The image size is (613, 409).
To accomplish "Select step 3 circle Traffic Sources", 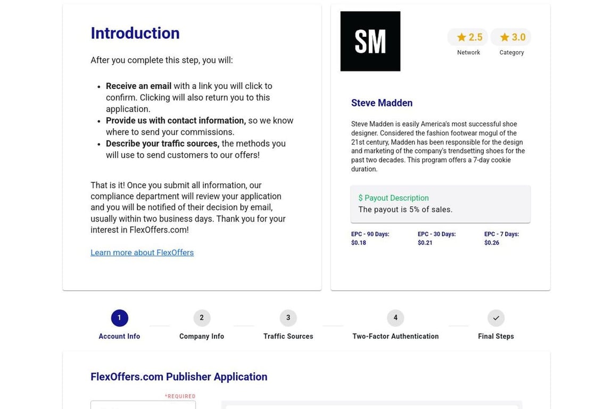I will pos(288,318).
